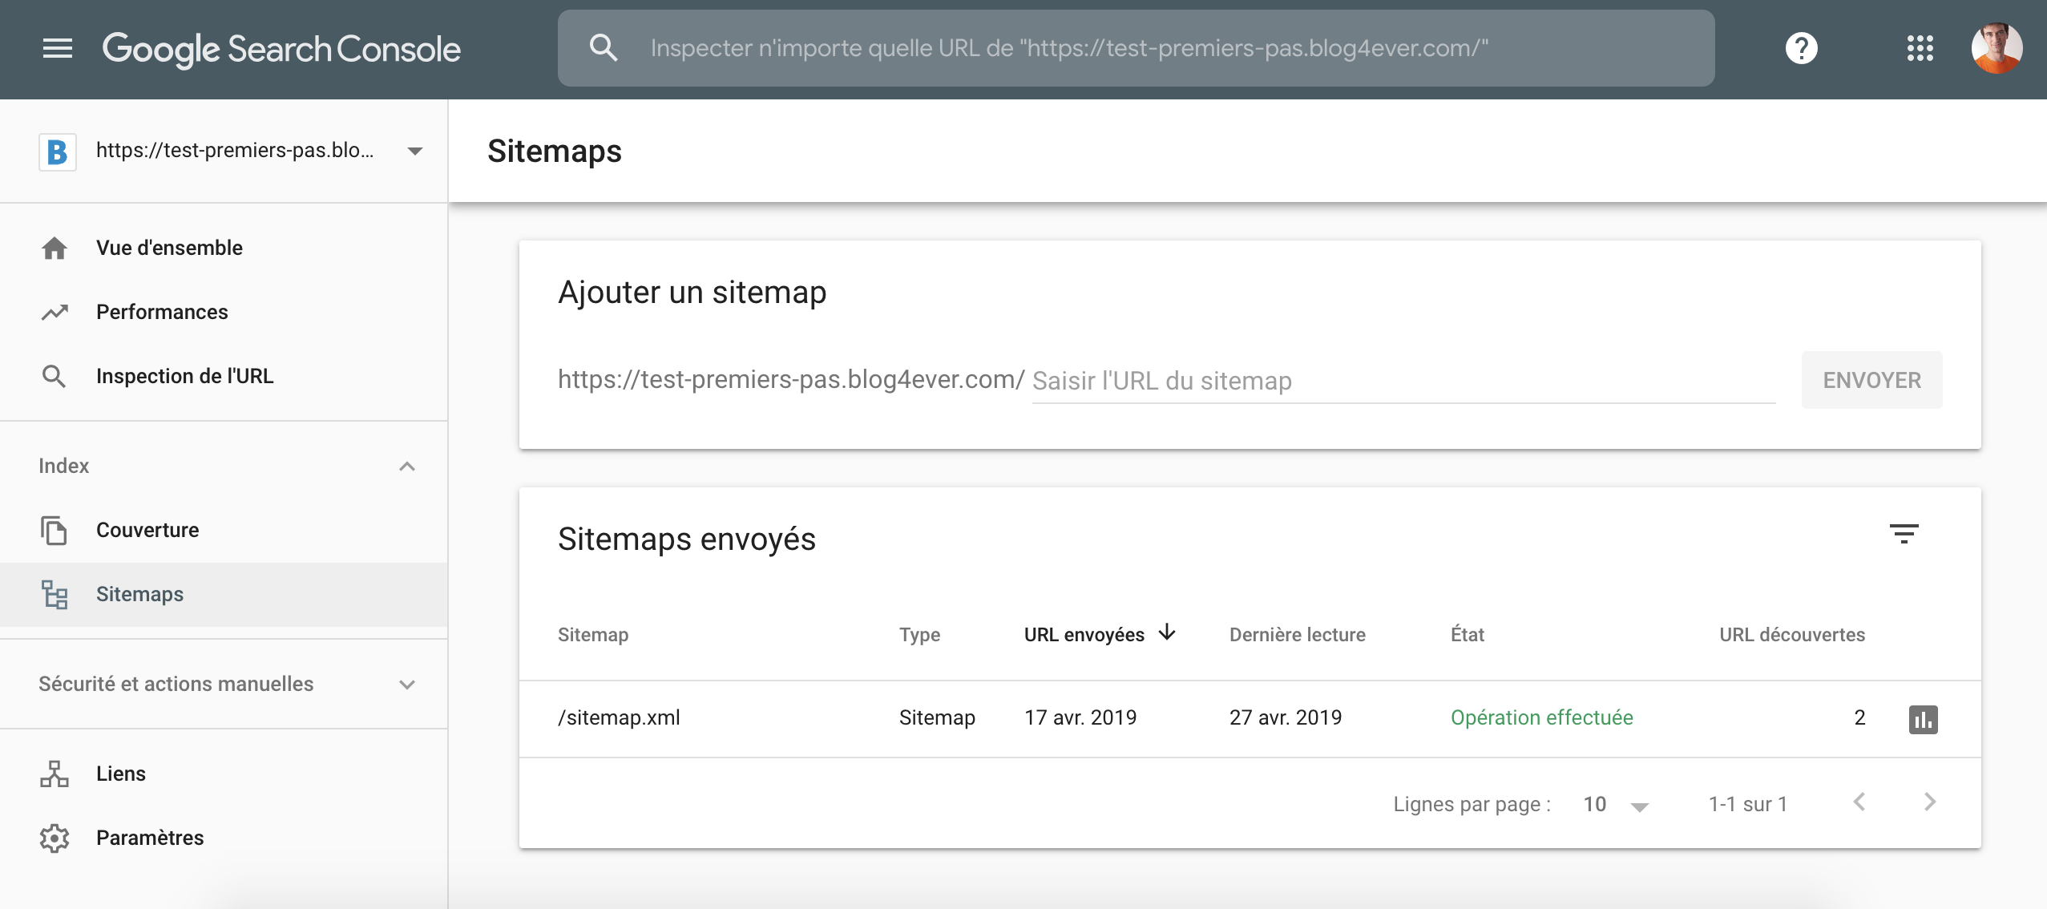This screenshot has height=909, width=2047.
Task: Click the Sitemap type cell in the /sitemap.xml row
Action: pyautogui.click(x=937, y=717)
